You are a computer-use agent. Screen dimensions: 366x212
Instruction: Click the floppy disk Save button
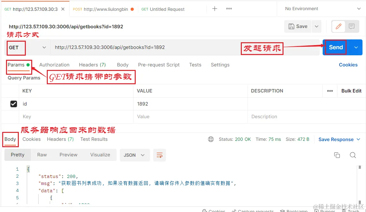pos(298,26)
